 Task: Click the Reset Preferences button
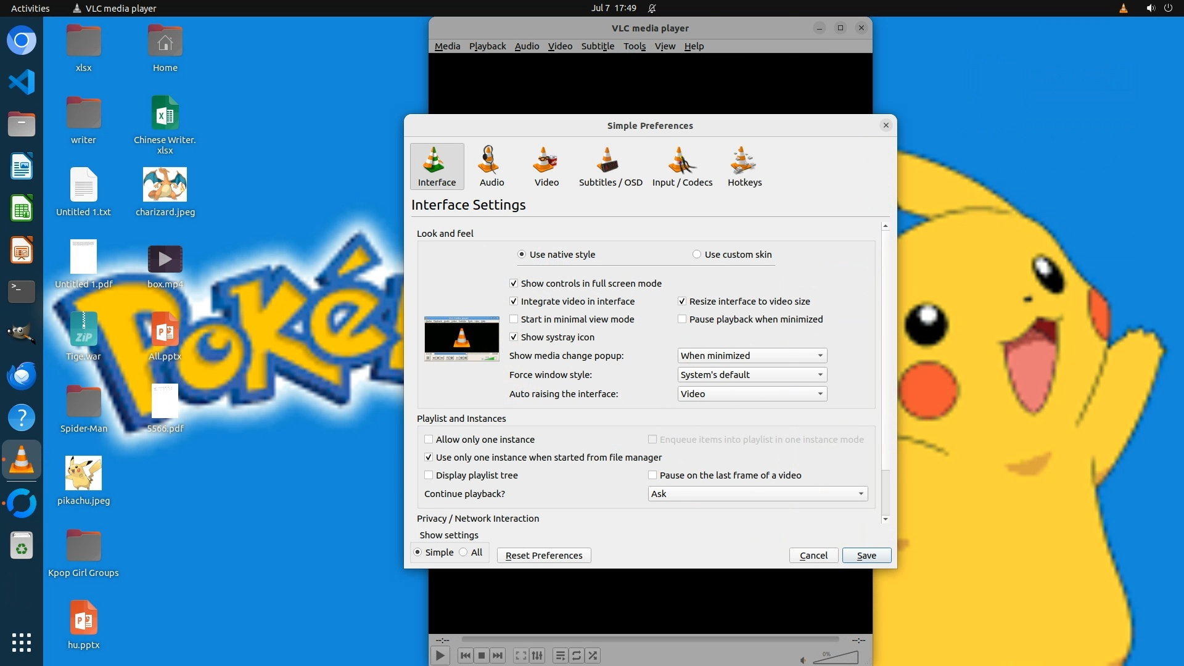coord(543,556)
